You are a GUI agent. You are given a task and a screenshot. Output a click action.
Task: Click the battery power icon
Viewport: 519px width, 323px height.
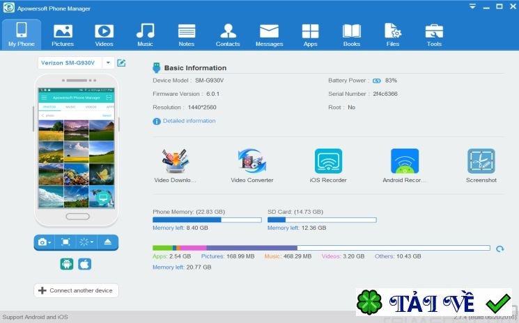376,81
